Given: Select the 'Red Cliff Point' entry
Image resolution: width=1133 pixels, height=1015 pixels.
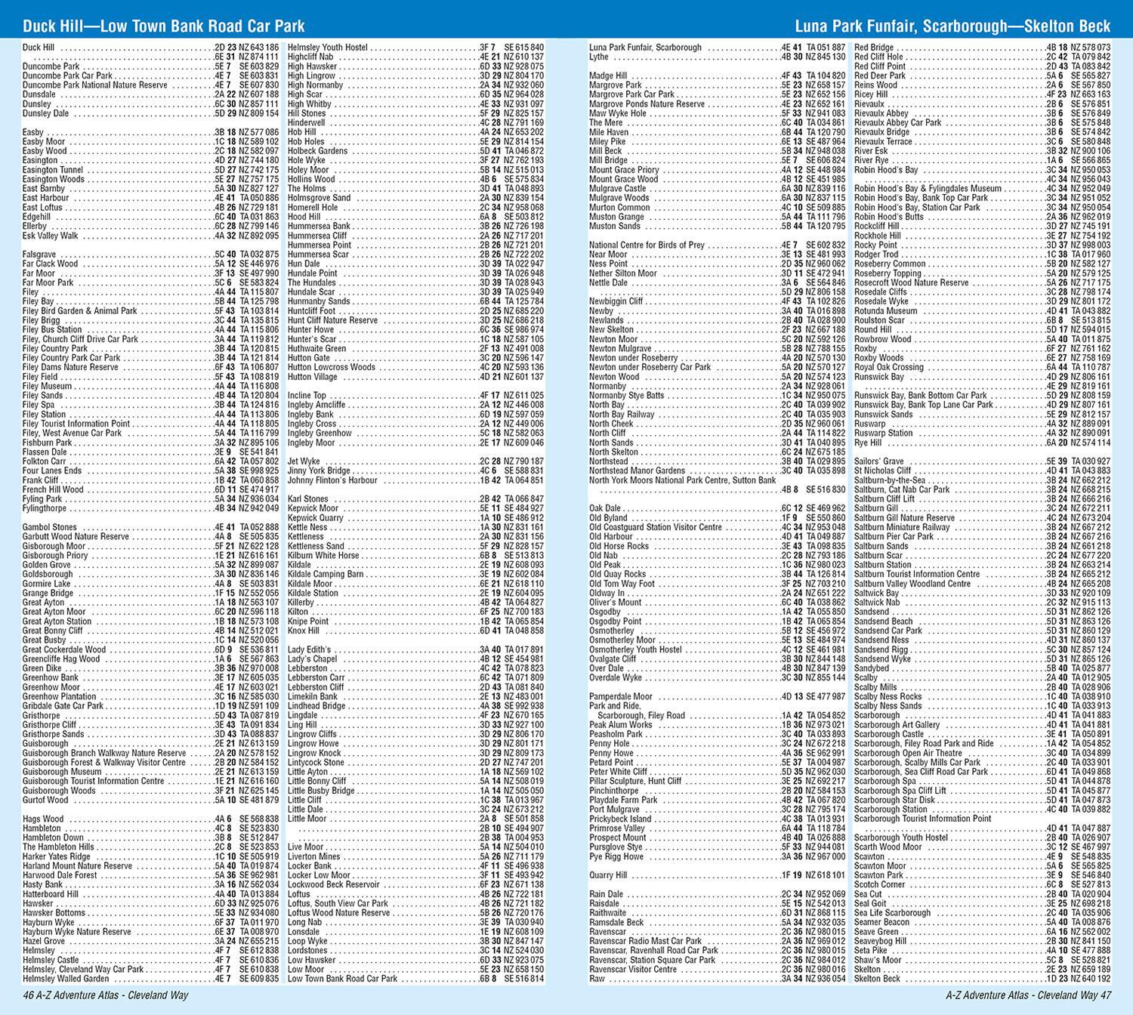Looking at the screenshot, I should click(x=983, y=66).
